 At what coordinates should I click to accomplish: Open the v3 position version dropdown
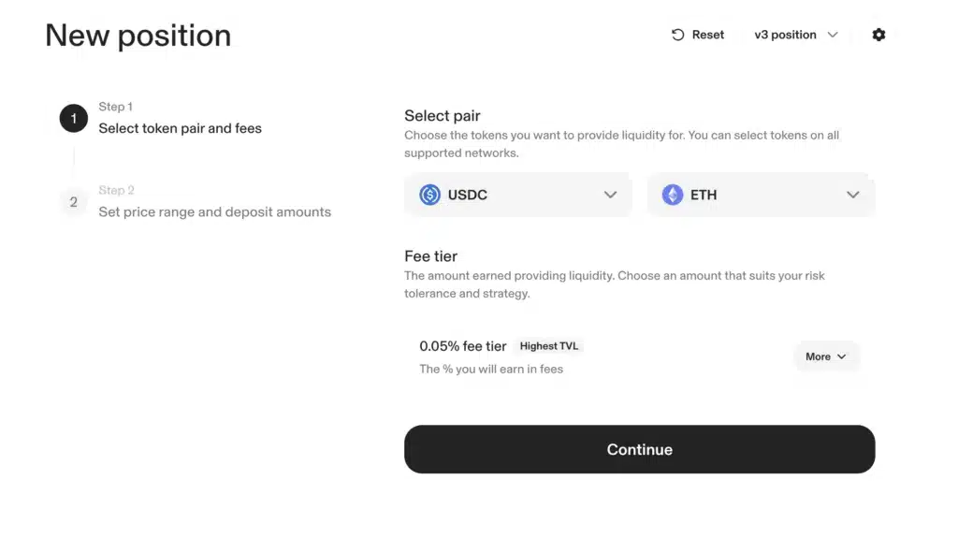pos(795,35)
